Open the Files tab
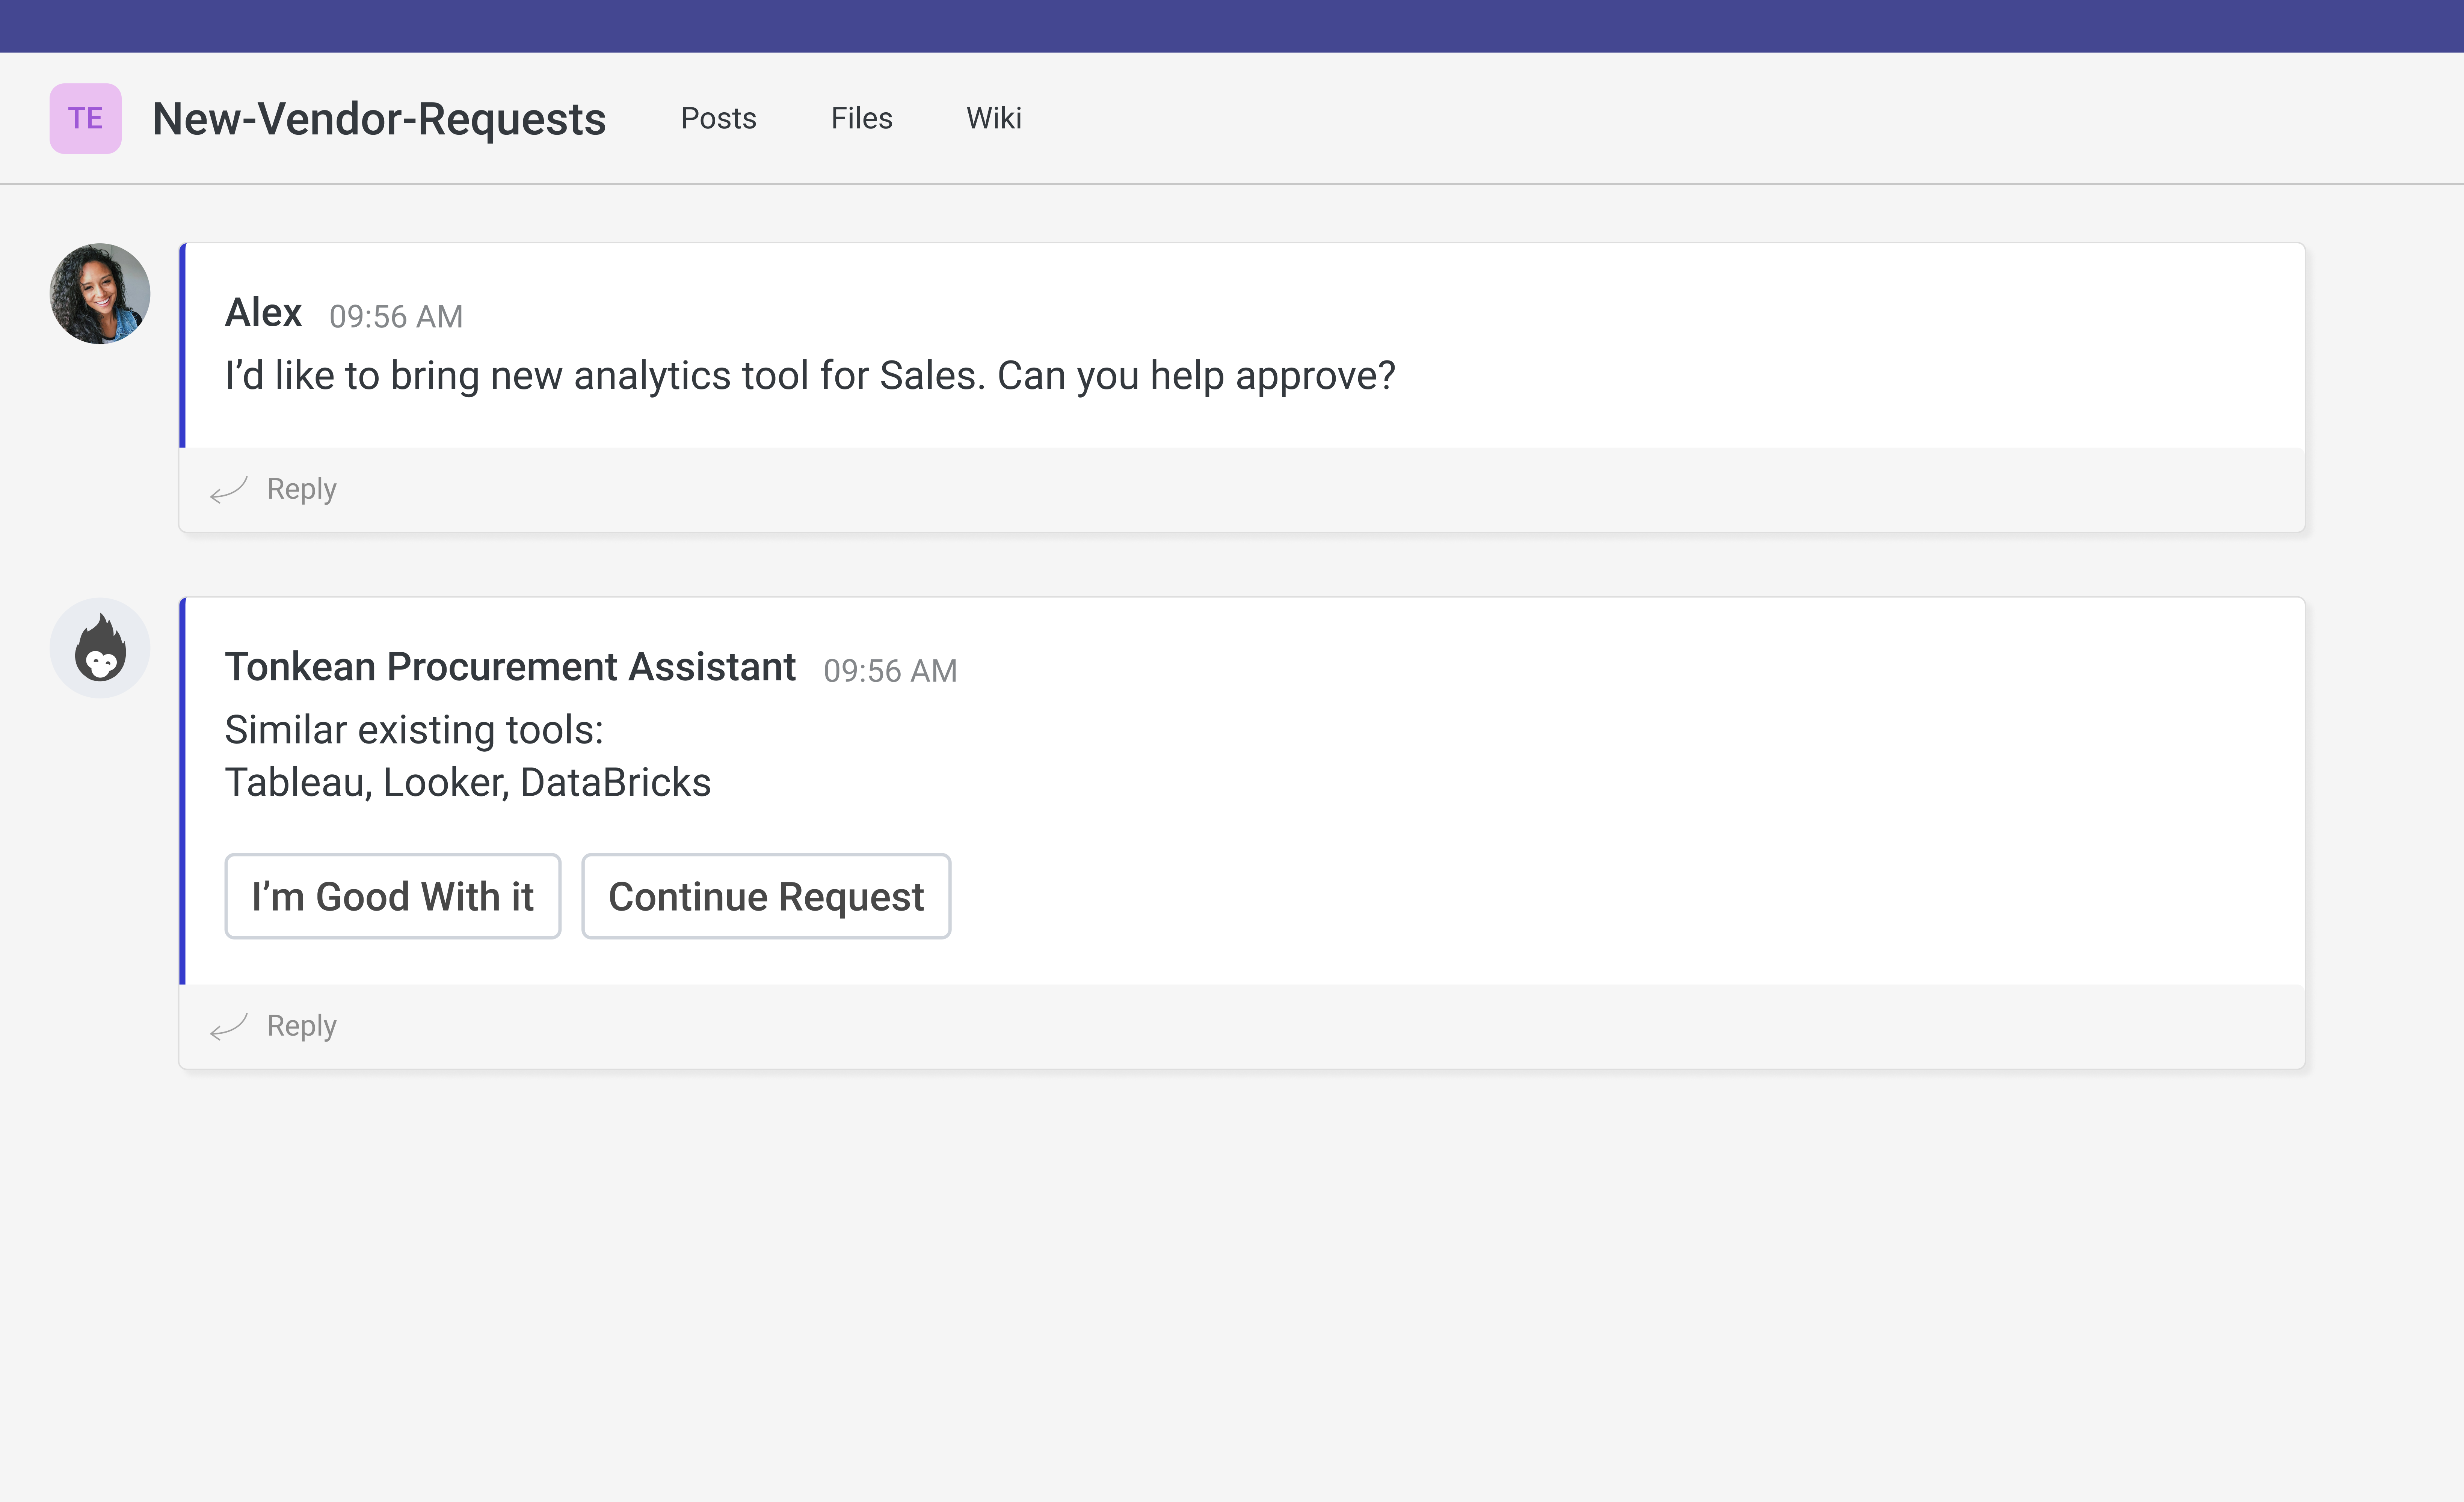The width and height of the screenshot is (2464, 1502). click(860, 118)
